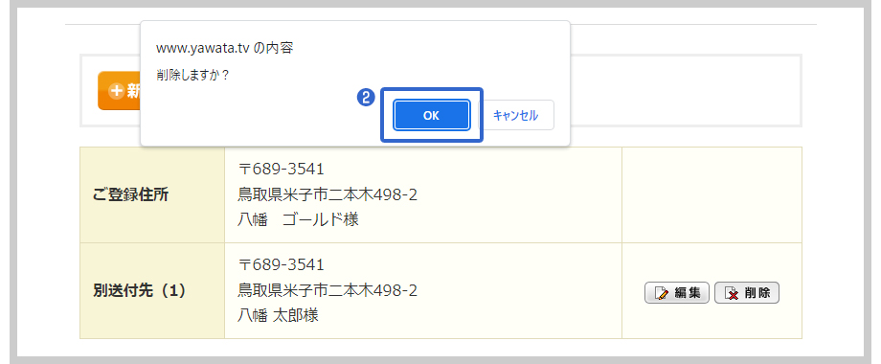Confirm deletion with the OK button

coord(432,115)
